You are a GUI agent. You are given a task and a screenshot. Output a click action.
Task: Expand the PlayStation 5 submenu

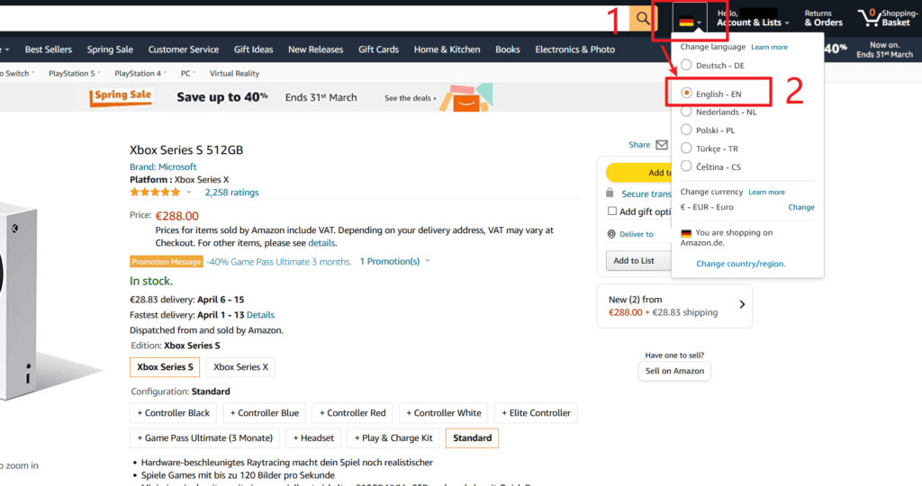76,74
